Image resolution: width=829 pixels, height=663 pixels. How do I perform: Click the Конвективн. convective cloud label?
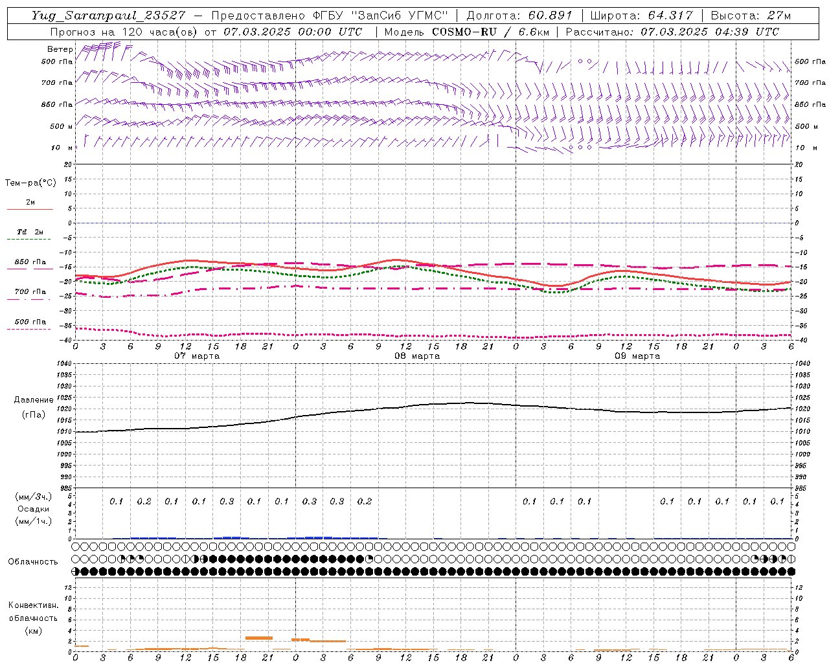[34, 605]
